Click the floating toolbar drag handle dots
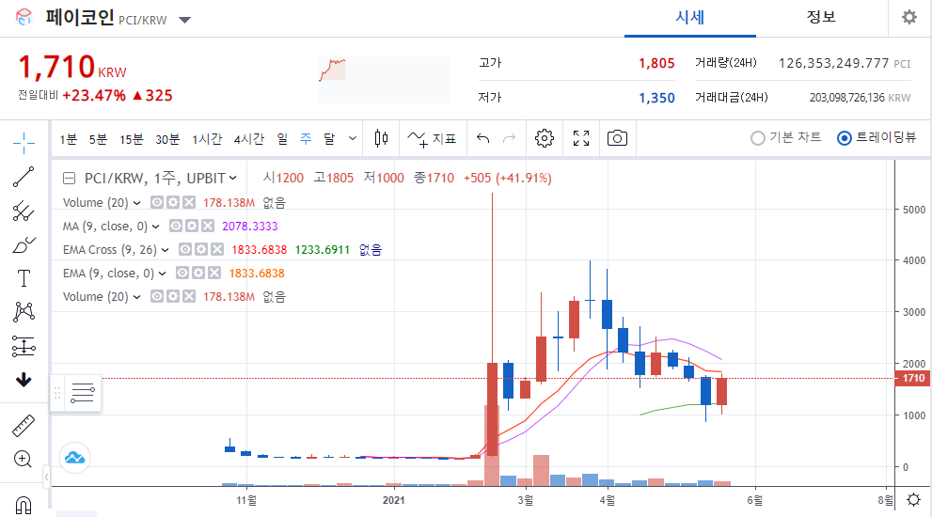Viewport: 932px width, 517px height. [x=57, y=393]
